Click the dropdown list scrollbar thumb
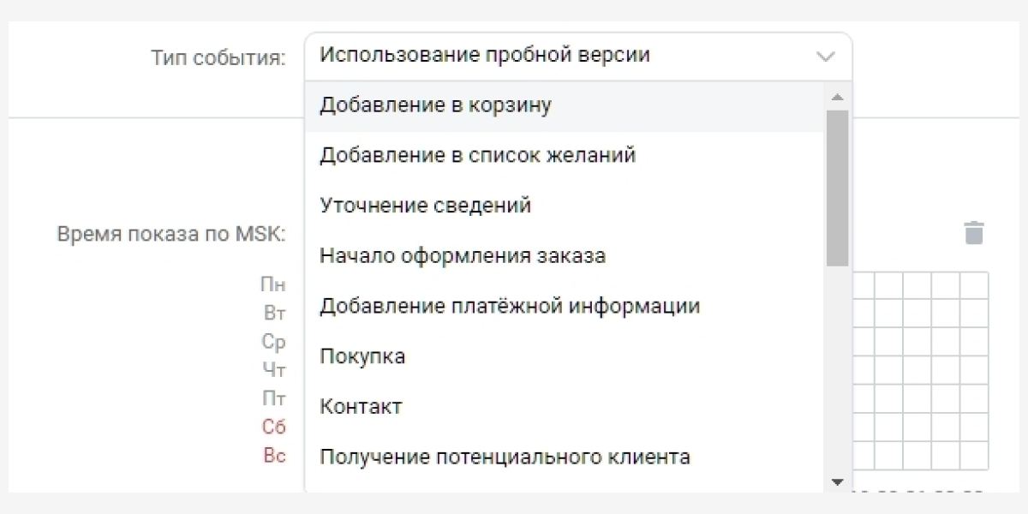 coord(838,187)
